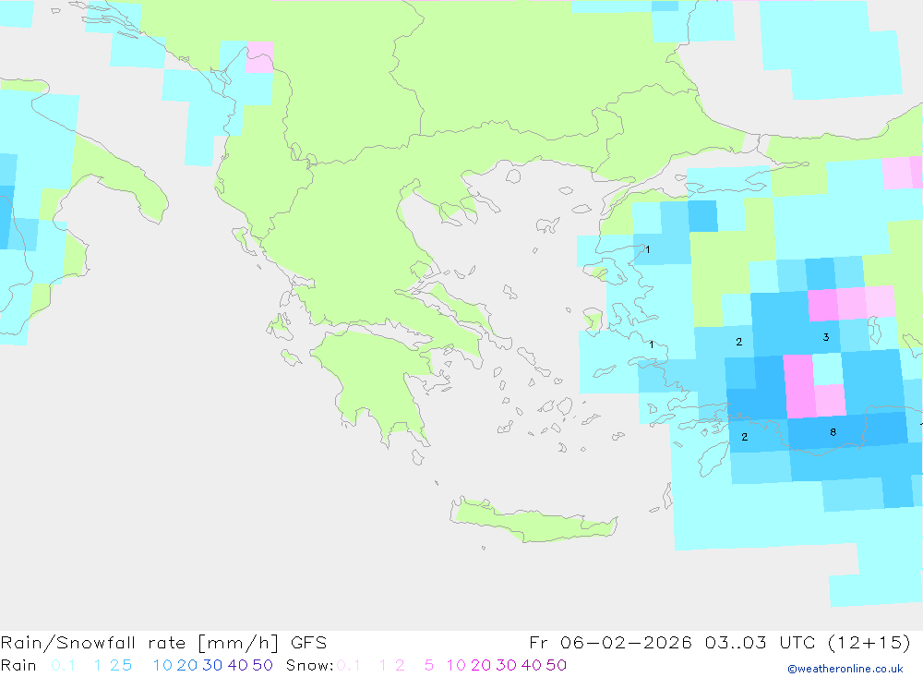The width and height of the screenshot is (923, 677).
Task: Click the "[mm/h]" units label
Action: click(x=238, y=642)
